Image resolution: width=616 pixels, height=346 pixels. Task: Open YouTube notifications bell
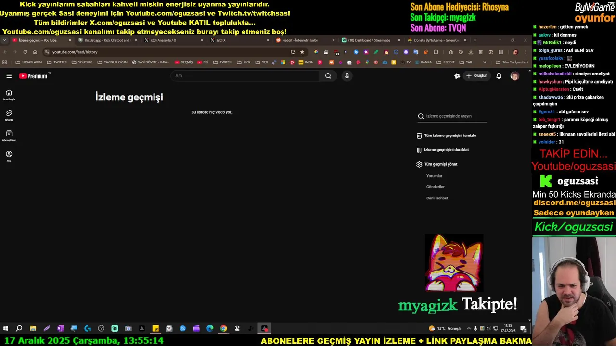tap(499, 76)
